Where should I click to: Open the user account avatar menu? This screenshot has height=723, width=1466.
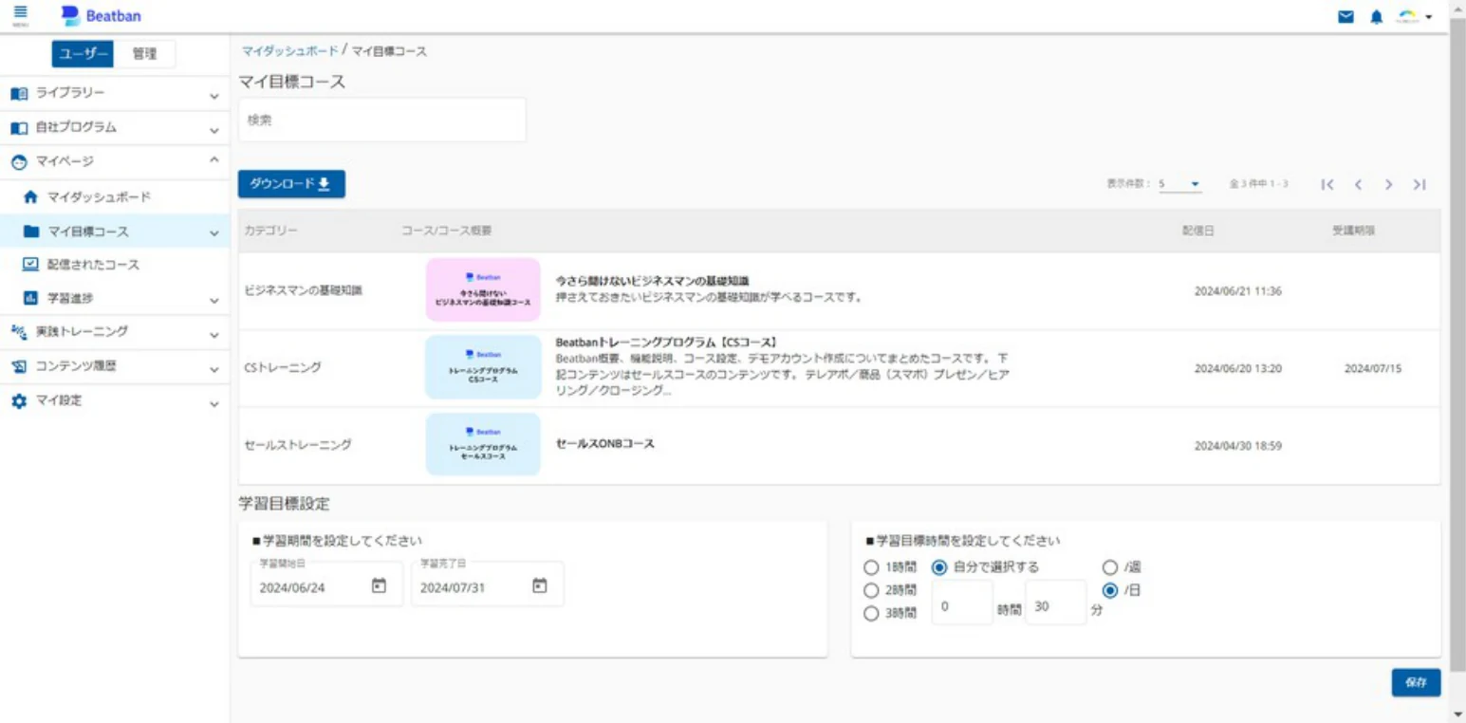tap(1414, 16)
